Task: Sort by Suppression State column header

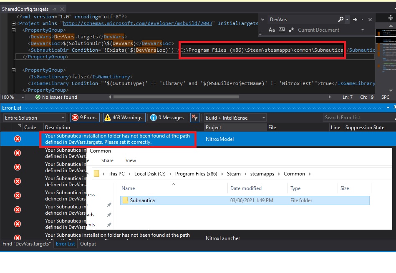Action: (x=365, y=128)
